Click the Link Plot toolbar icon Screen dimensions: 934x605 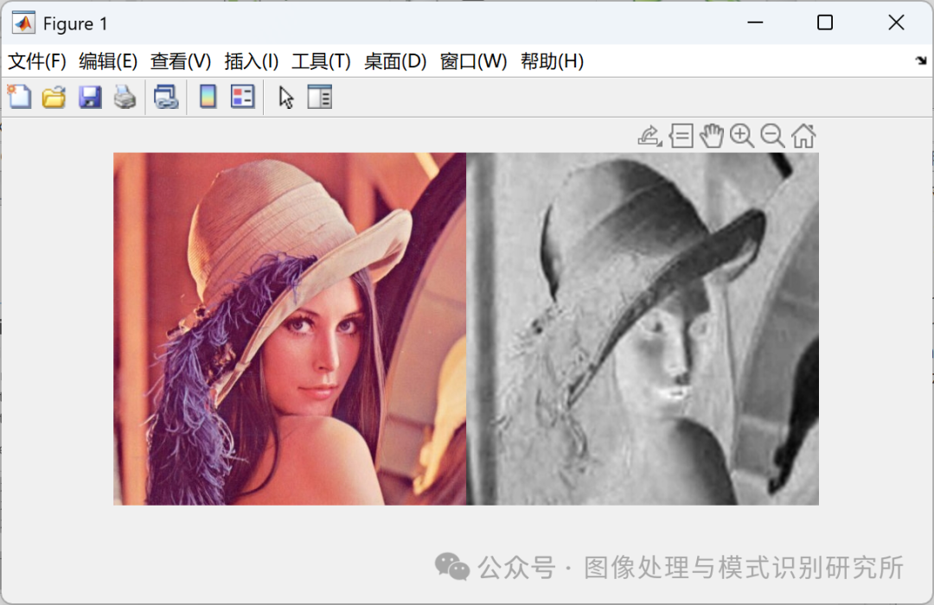165,97
